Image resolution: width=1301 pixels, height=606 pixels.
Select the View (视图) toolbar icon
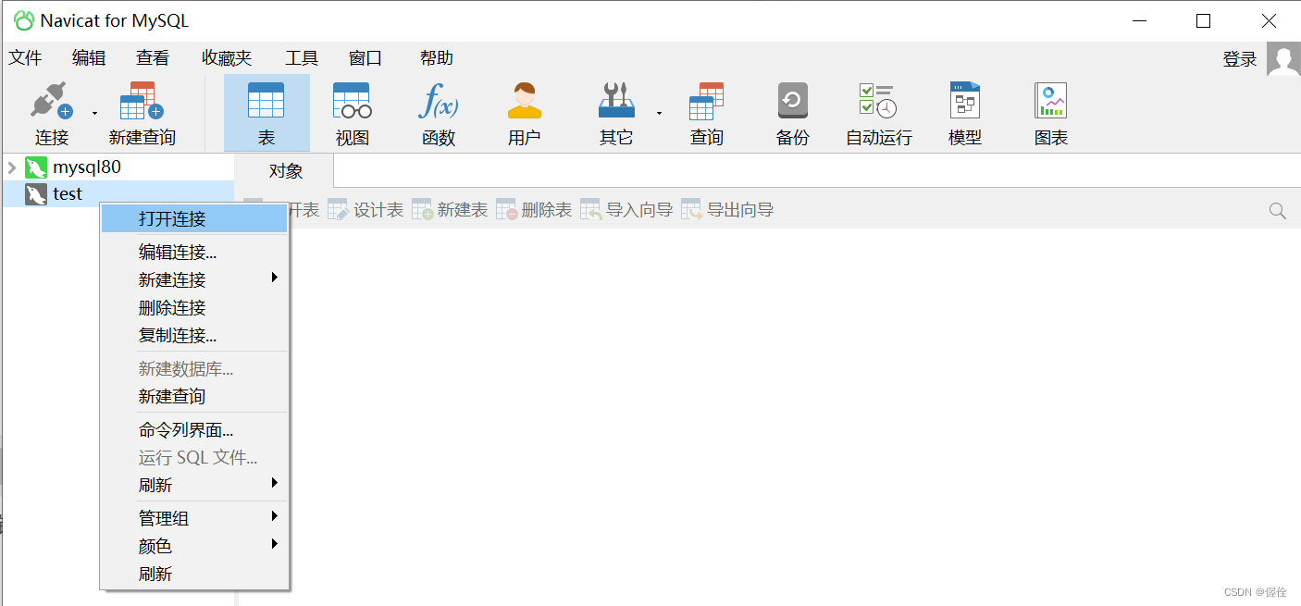(352, 101)
